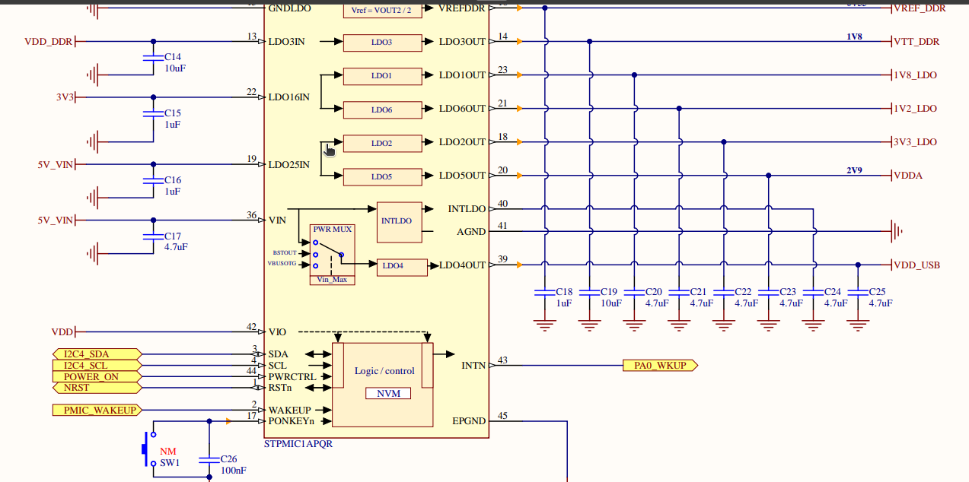Select the LDO3 regulator block
Screen dimensions: 969x482
coord(383,43)
